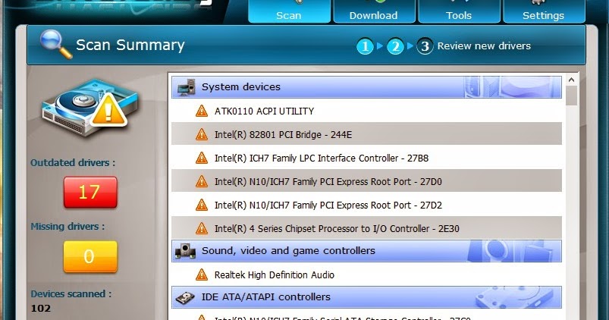Click the driver list scrollbar thumb
609x320 pixels.
point(571,96)
